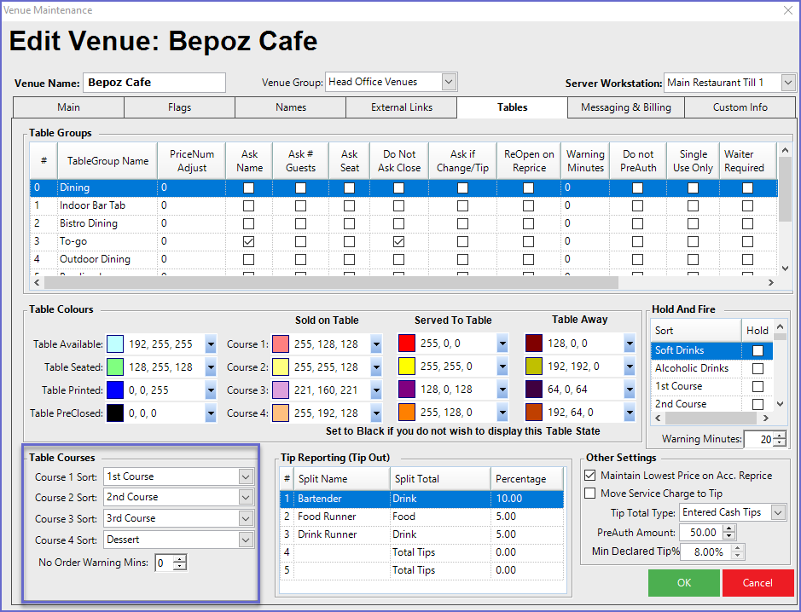Open the Course 4 Sort dropdown
The width and height of the screenshot is (801, 612).
click(246, 540)
